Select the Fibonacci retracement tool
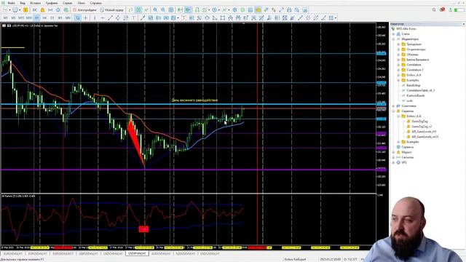466x262 pixels. (126, 17)
